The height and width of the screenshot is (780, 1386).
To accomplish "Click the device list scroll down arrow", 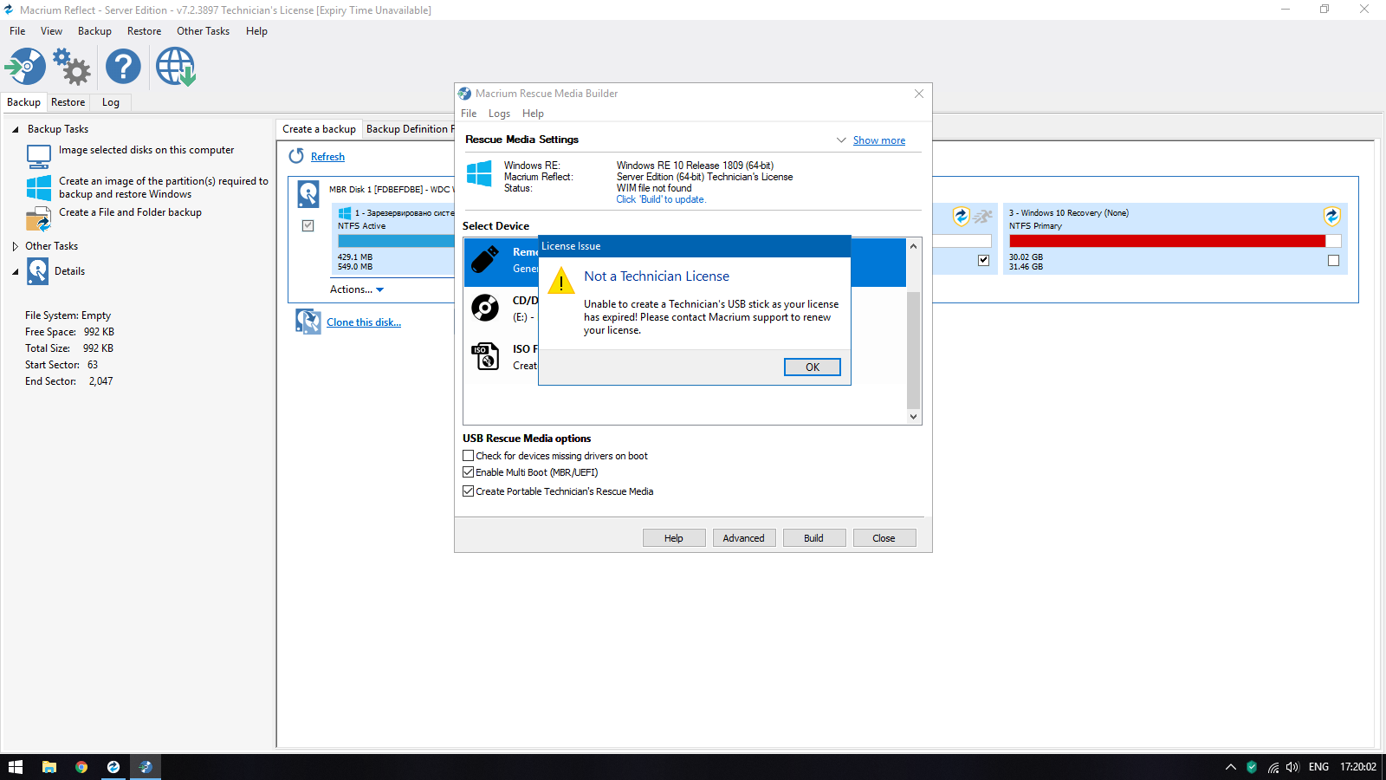I will pyautogui.click(x=913, y=417).
